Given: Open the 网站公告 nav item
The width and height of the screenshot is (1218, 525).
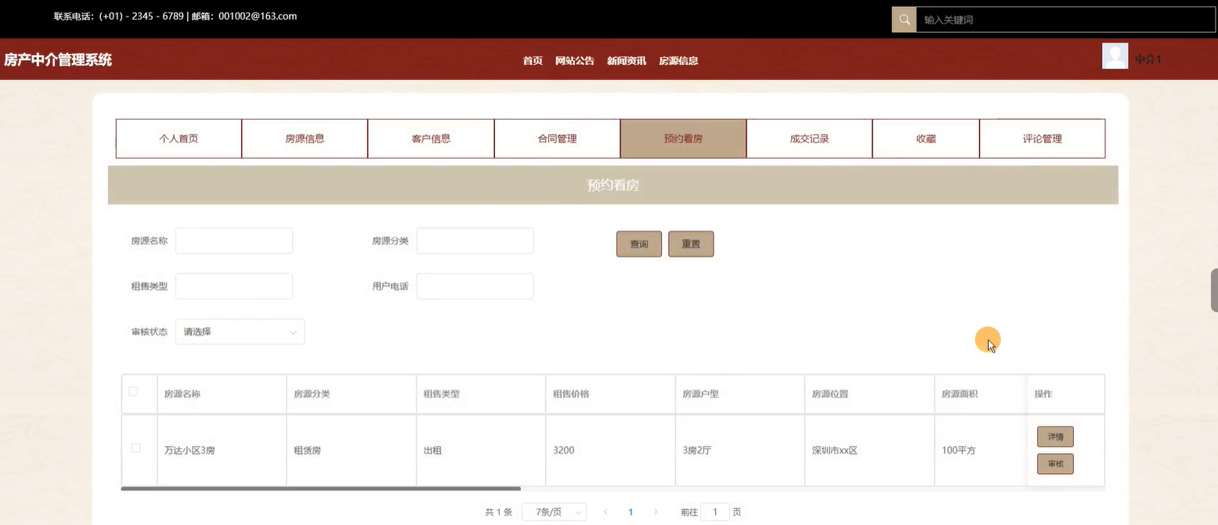Looking at the screenshot, I should click(575, 61).
